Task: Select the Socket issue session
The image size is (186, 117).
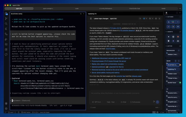Action: tap(173, 82)
